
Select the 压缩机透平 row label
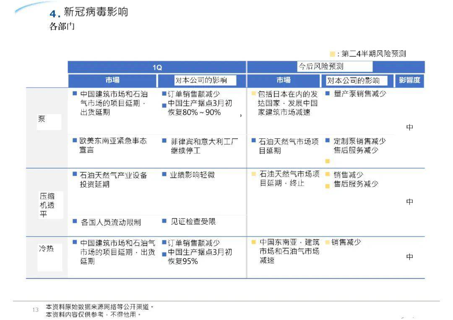pyautogui.click(x=51, y=205)
